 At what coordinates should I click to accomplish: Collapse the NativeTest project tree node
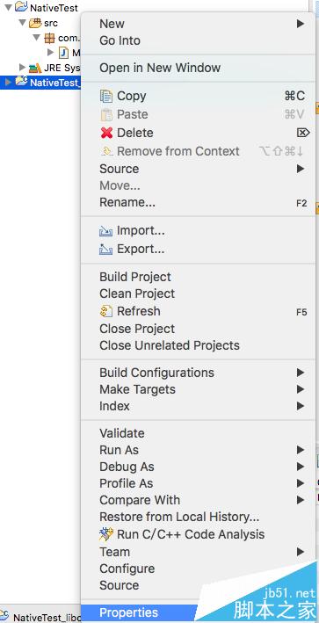[x=8, y=8]
